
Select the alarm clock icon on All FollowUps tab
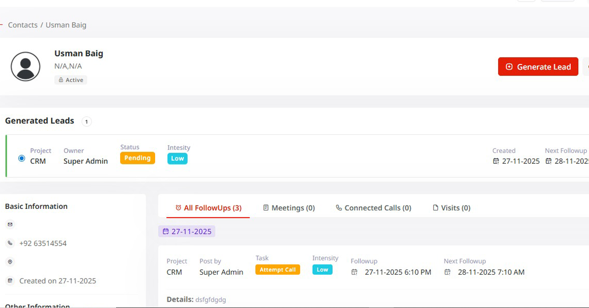(x=179, y=207)
